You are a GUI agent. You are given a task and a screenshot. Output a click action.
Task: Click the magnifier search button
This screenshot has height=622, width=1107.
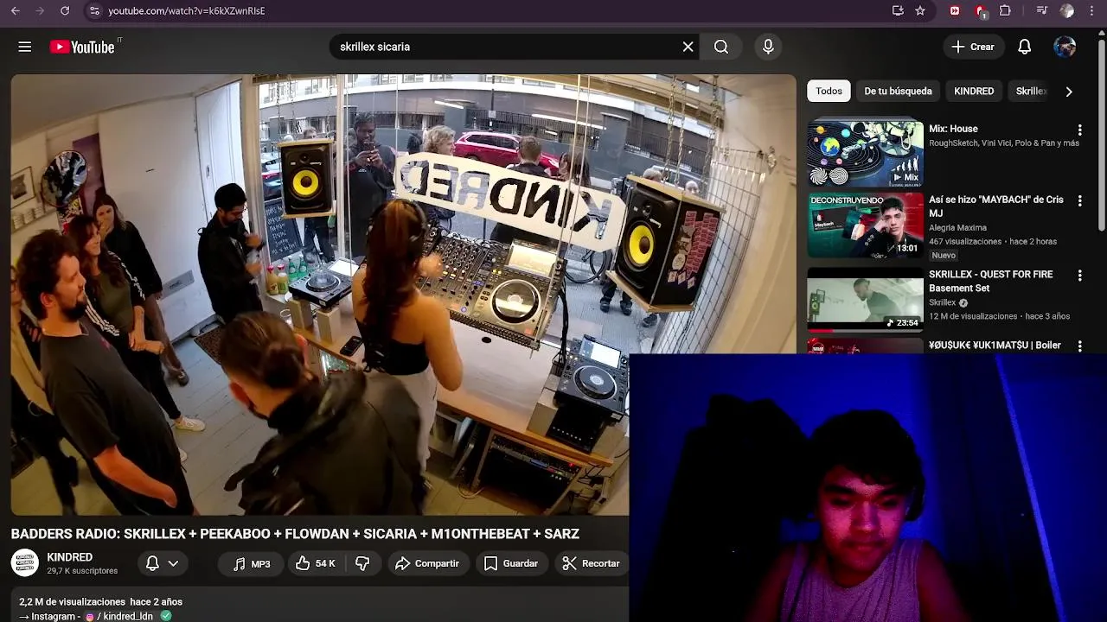coord(721,47)
